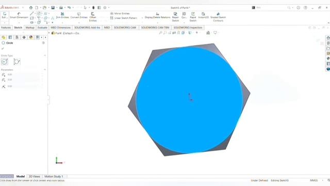Screen dimensions: 330x186
Task: Select the Spline sketch tool
Action: (x=45, y=13)
